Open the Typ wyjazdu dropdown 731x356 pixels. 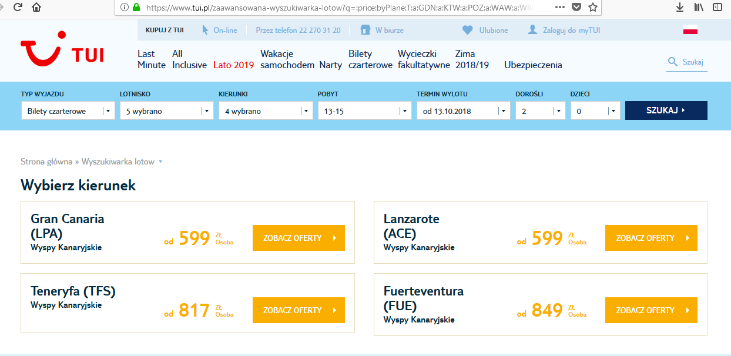[68, 111]
